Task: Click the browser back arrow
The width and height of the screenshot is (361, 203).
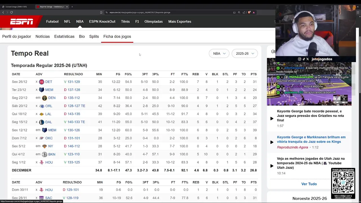Action: (x=3, y=12)
